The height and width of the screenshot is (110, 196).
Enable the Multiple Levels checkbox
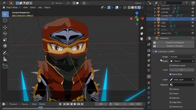(171, 65)
